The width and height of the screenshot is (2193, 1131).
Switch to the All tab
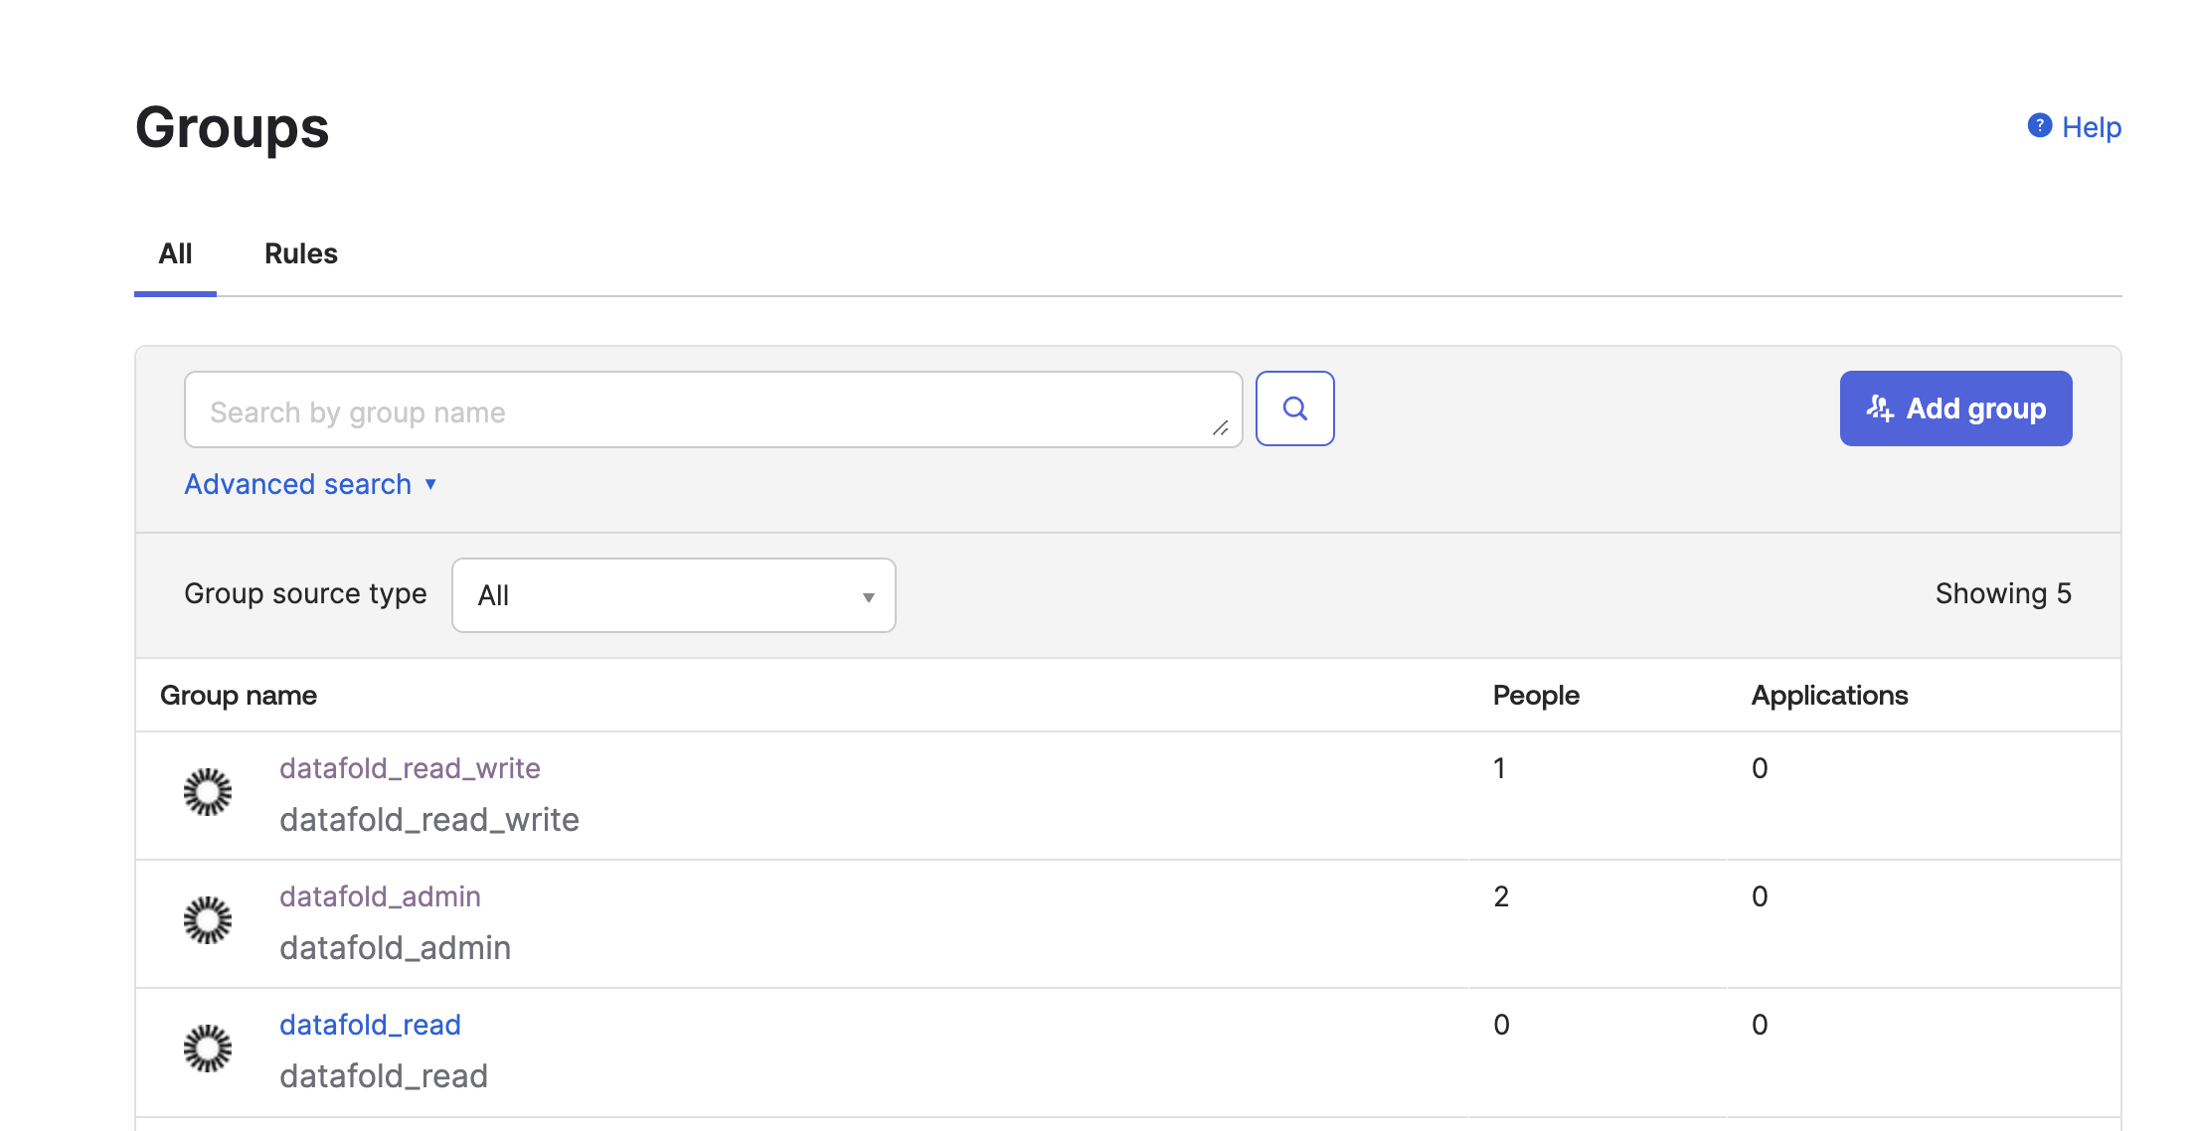[x=175, y=254]
